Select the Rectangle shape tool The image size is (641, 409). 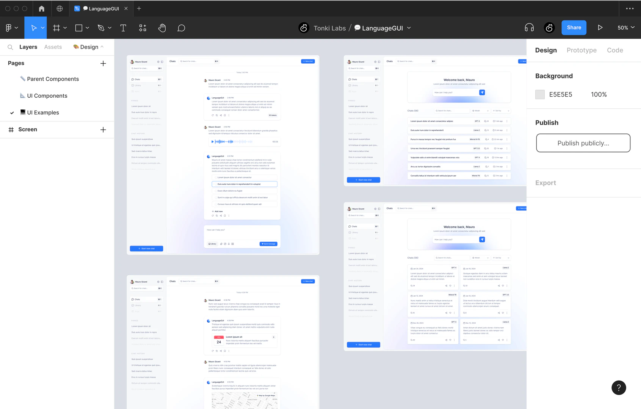pyautogui.click(x=79, y=27)
